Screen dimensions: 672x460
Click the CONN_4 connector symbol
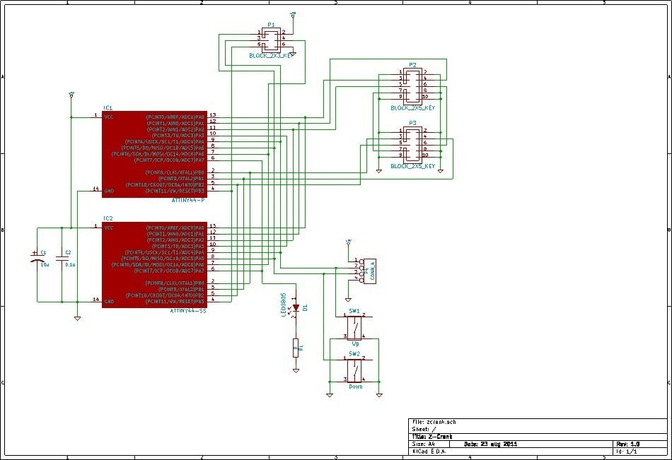tap(366, 271)
